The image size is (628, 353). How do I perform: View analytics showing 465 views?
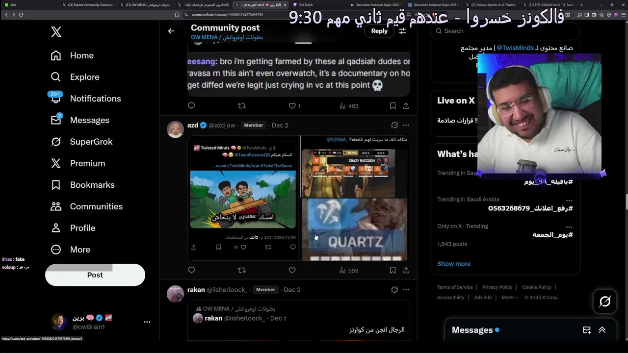[349, 106]
